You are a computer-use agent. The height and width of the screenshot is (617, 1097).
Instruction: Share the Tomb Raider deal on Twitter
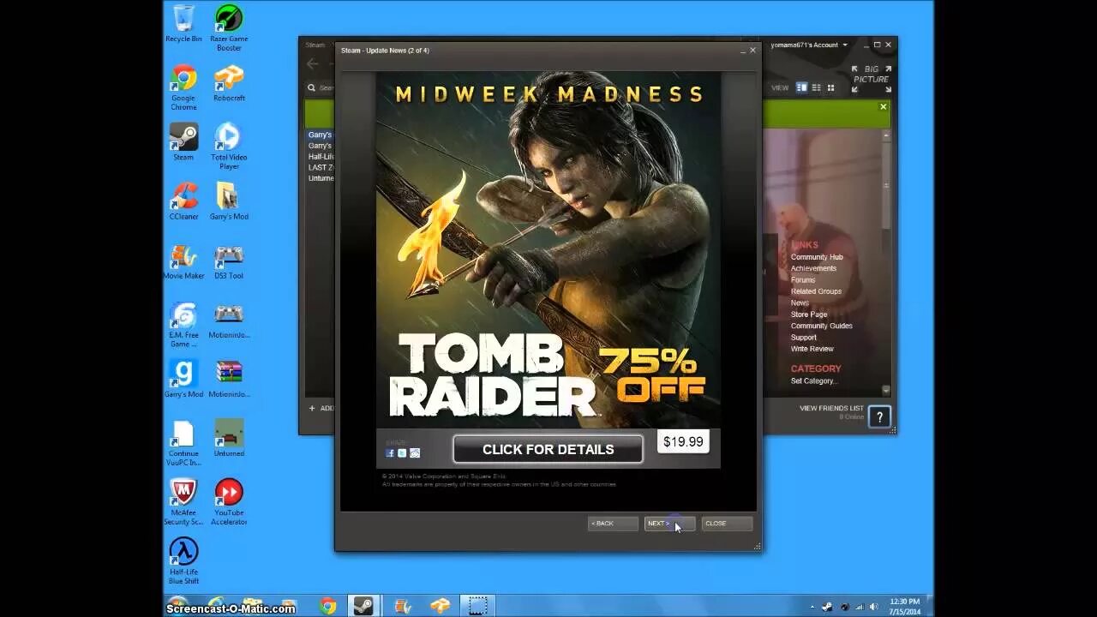pos(402,453)
